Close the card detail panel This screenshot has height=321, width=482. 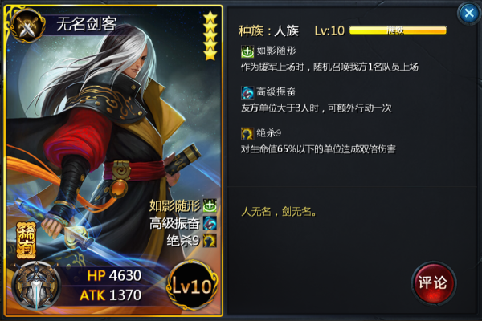[469, 13]
